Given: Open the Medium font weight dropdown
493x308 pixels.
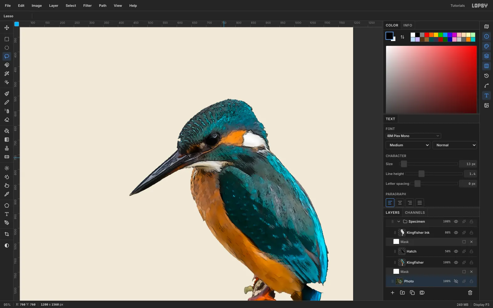Looking at the screenshot, I should click(408, 145).
